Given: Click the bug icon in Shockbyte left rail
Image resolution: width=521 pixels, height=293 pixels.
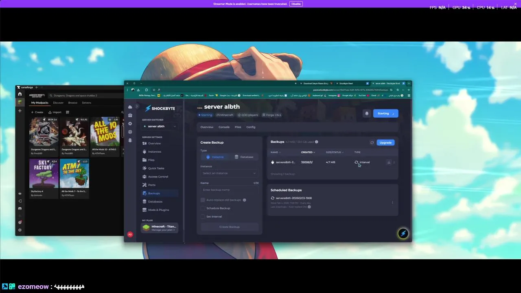Looking at the screenshot, I should pyautogui.click(x=130, y=140).
